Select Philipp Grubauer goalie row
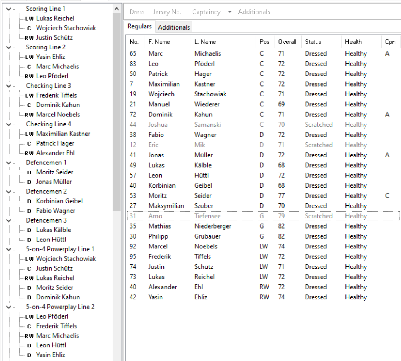Viewport: 401px width, 361px height. click(264, 236)
